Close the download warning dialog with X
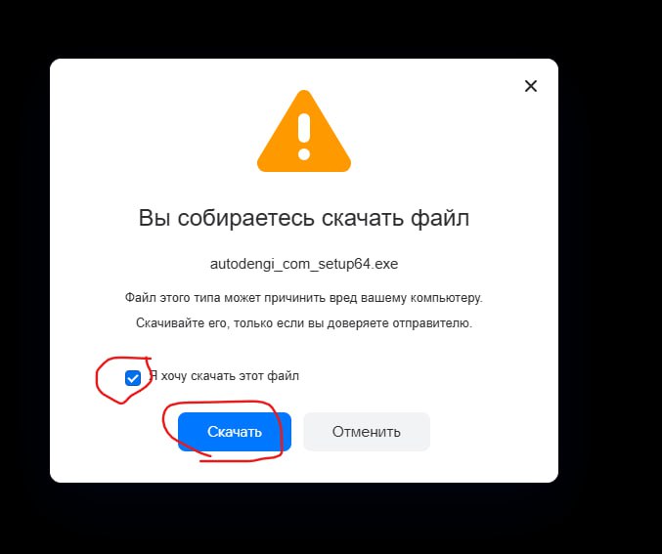Image resolution: width=662 pixels, height=554 pixels. coord(531,86)
